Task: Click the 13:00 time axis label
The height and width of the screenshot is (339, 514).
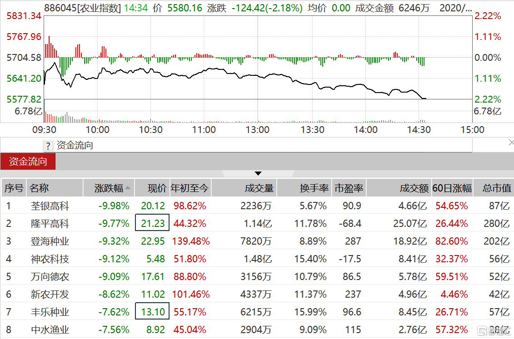Action: pos(257,130)
